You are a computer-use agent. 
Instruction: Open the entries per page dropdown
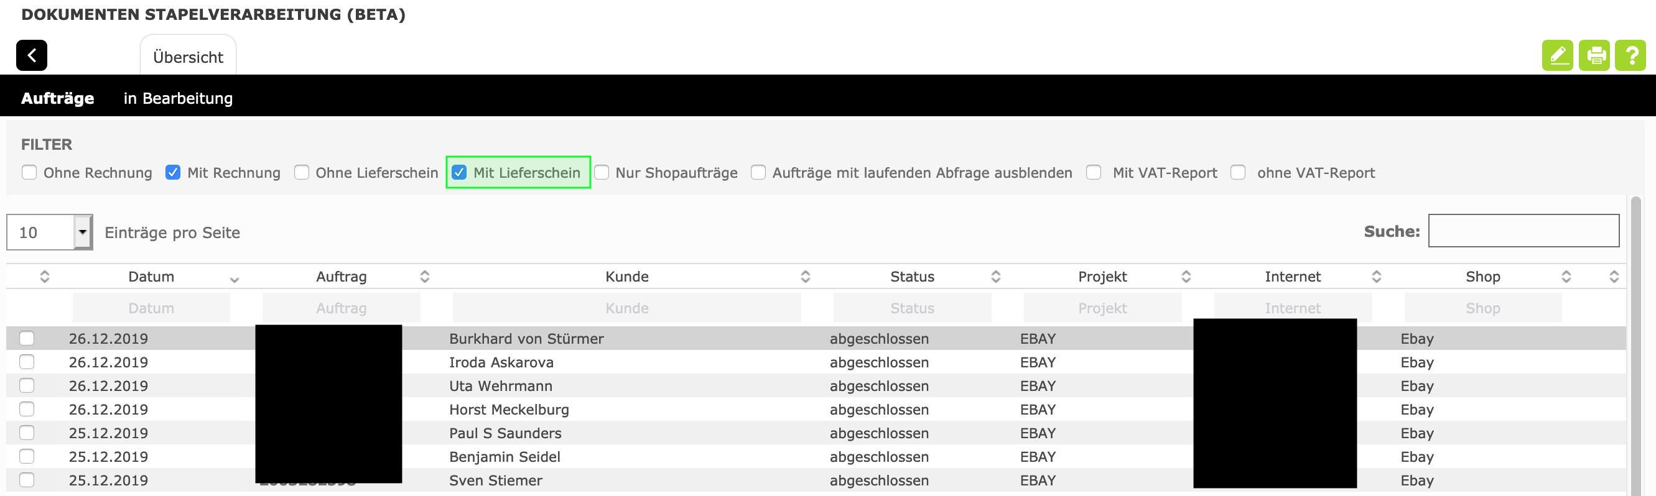pyautogui.click(x=82, y=232)
